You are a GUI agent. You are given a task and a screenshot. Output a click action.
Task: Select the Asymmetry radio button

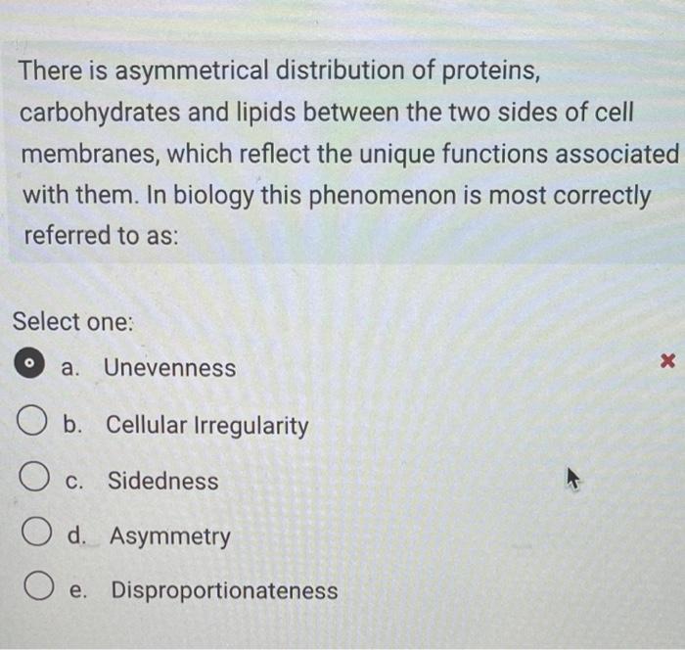pos(37,532)
